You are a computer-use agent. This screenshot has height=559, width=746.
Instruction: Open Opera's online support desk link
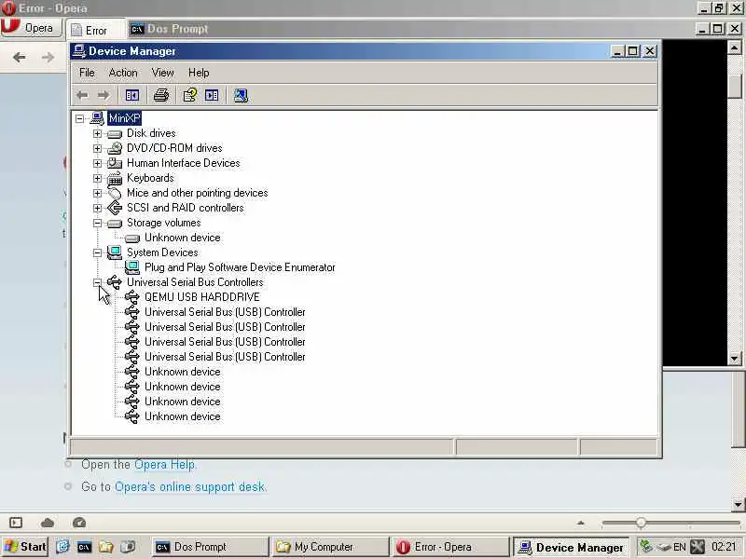point(190,486)
